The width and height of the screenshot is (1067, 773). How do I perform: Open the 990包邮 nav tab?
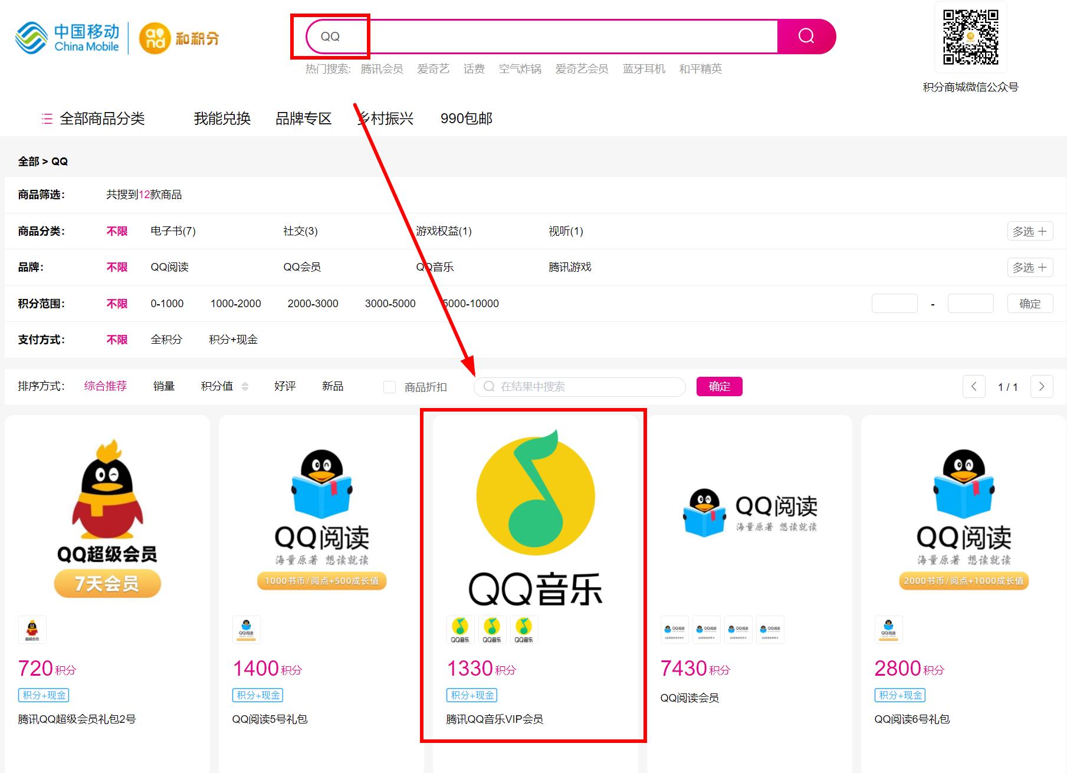467,119
